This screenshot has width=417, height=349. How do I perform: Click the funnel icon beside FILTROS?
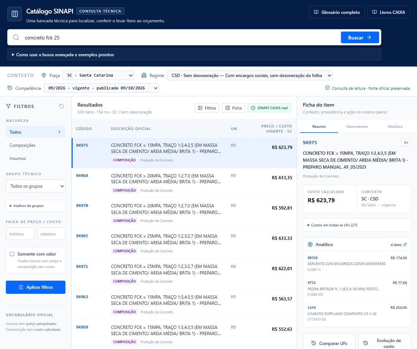click(8, 106)
